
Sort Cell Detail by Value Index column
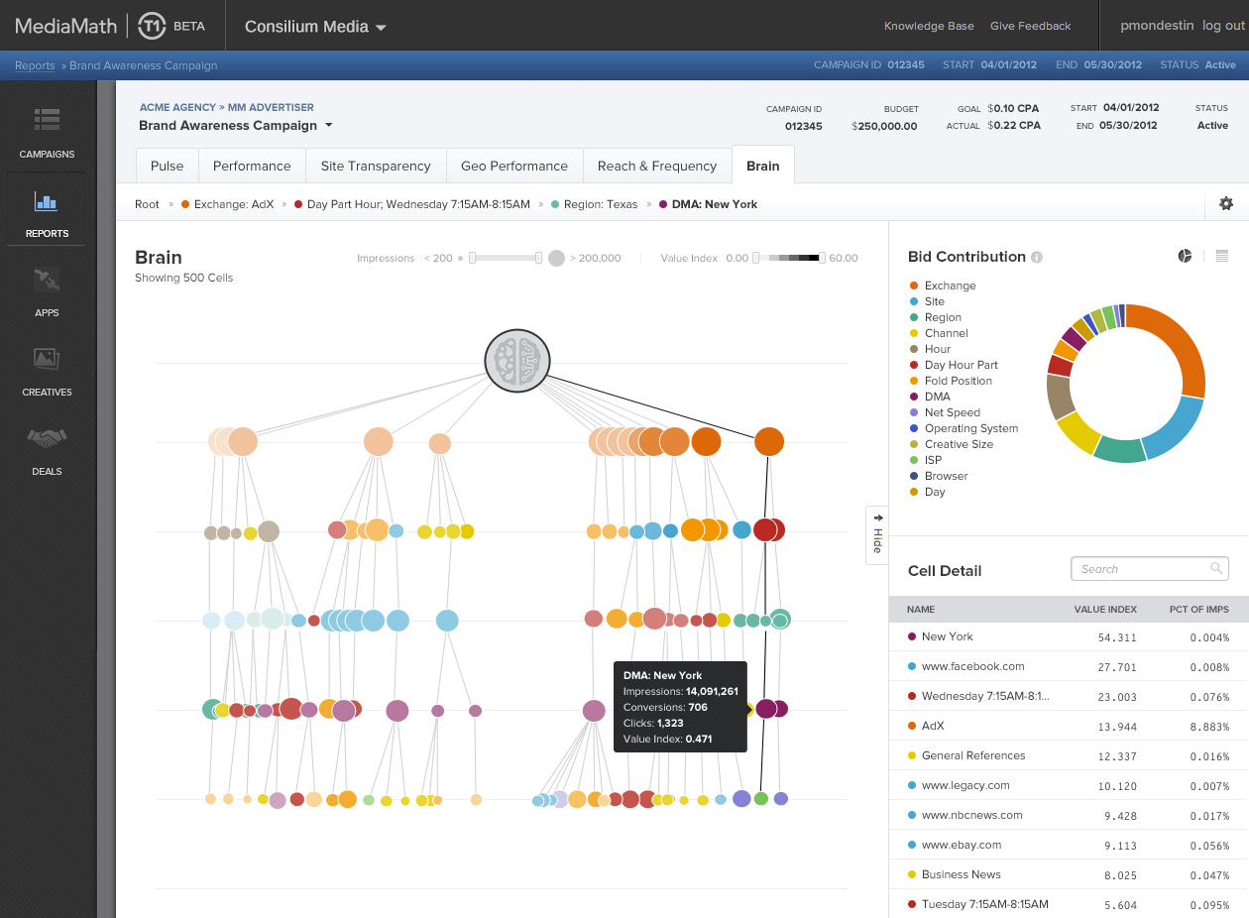point(1105,610)
